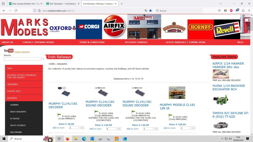Click the site Search text field
The height and width of the screenshot is (142, 253).
[22, 59]
